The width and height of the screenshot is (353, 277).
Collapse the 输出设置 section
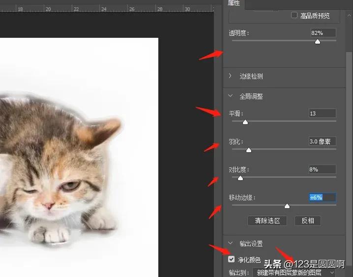tap(230, 243)
